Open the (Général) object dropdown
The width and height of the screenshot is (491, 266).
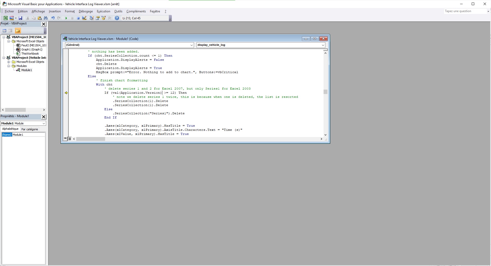192,45
